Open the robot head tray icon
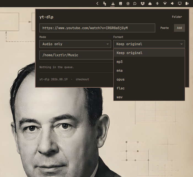The image size is (193, 177). (150, 3)
